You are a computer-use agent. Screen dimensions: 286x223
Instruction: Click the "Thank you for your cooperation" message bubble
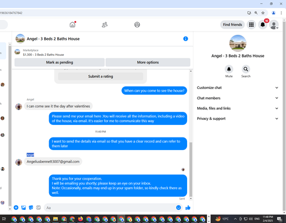coord(118,185)
